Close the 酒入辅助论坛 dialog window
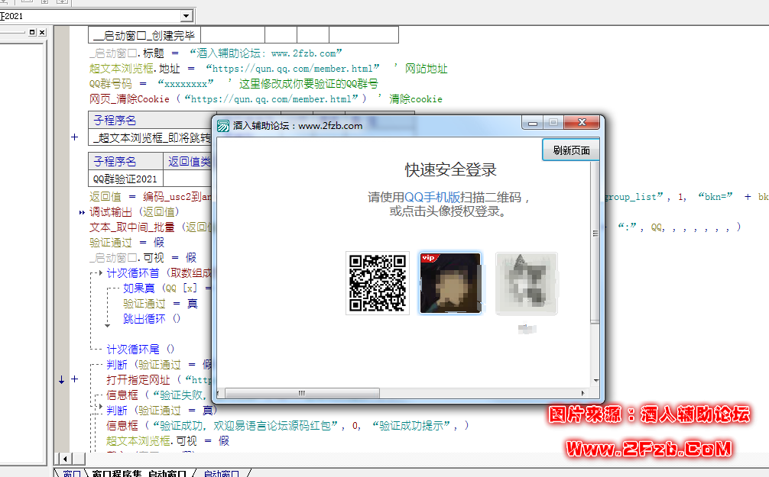 tap(583, 123)
